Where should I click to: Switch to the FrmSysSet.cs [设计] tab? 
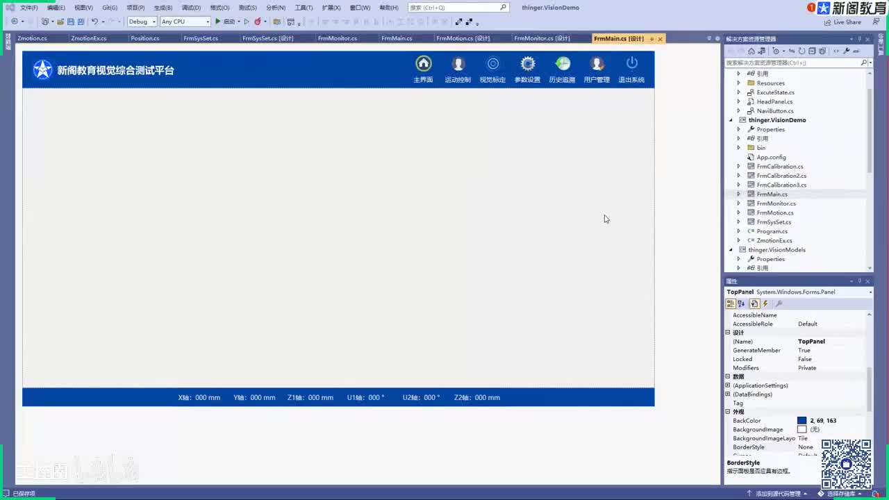click(x=267, y=38)
